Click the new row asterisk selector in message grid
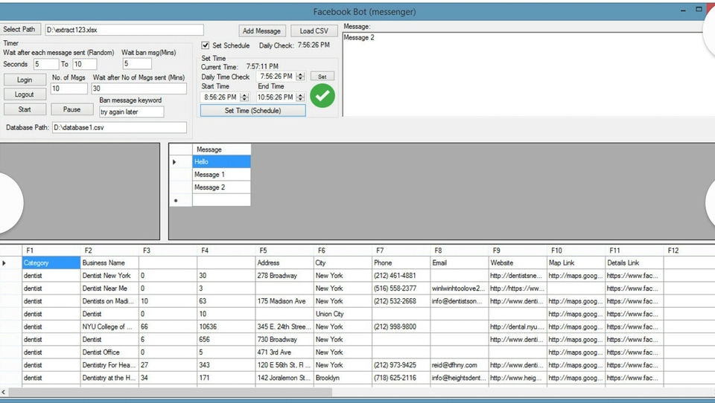 click(x=180, y=200)
